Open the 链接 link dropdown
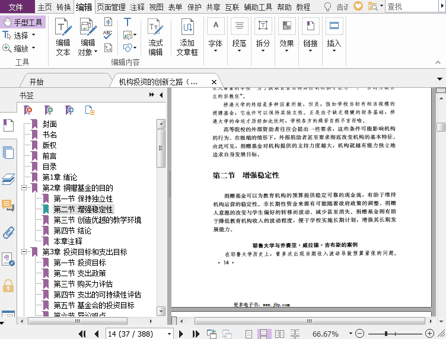Viewport: 446px width, 339px height. [310, 34]
